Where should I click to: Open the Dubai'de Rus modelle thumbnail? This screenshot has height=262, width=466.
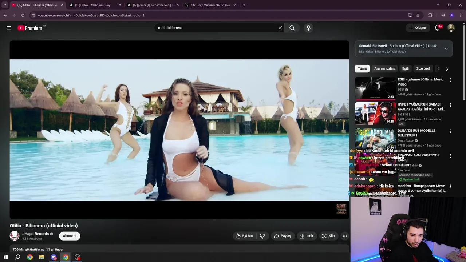tap(375, 139)
